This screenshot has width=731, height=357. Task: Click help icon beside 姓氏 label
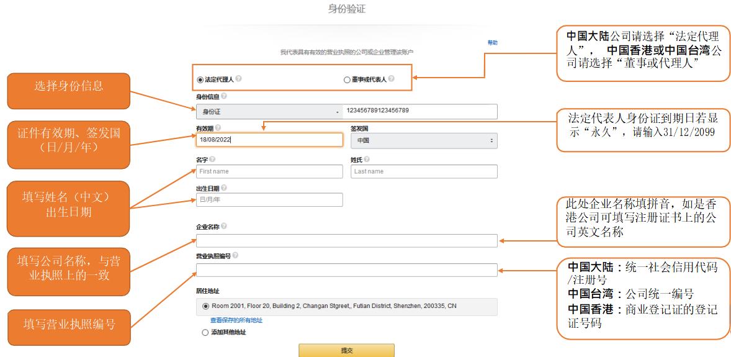point(367,160)
